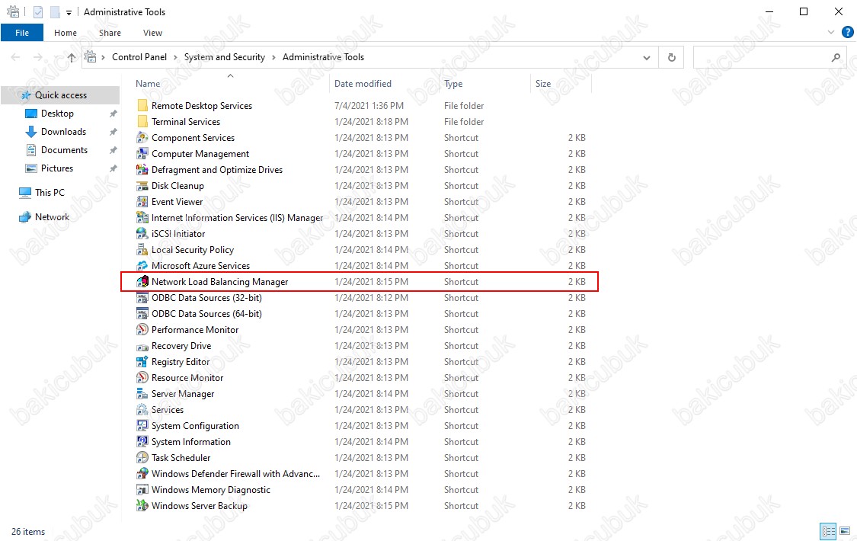Open Pictures in the navigation pane
Image resolution: width=857 pixels, height=541 pixels.
(57, 168)
